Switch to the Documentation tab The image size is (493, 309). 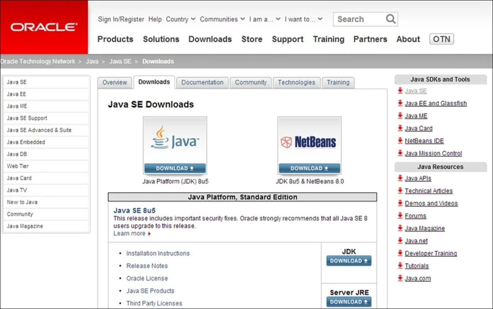pos(202,83)
